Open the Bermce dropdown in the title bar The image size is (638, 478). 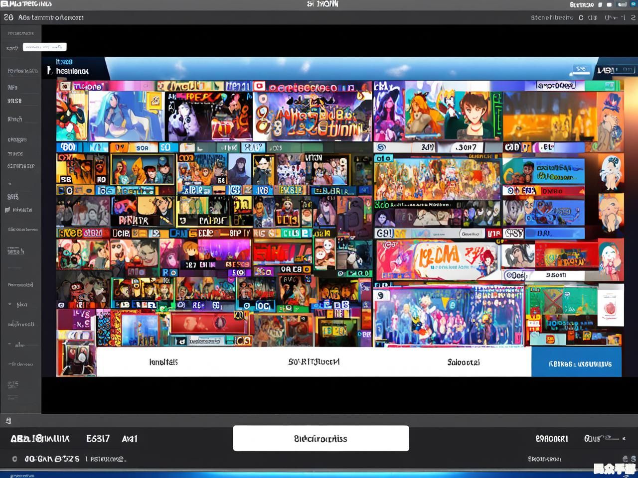point(582,4)
